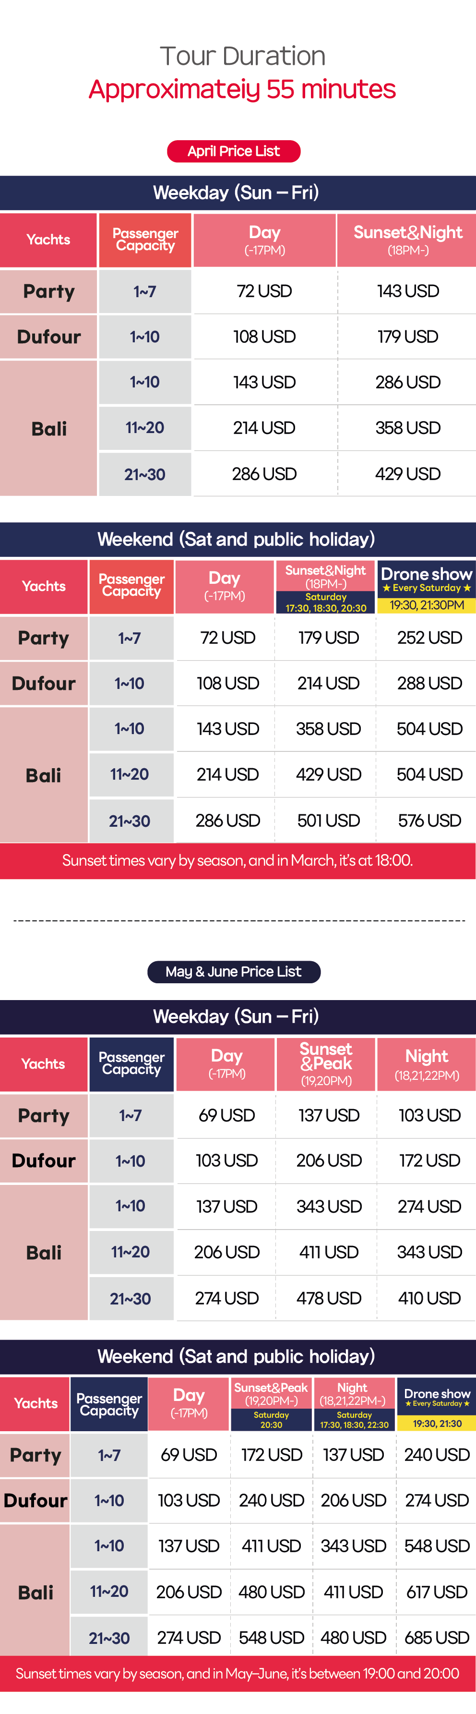Select the 288 USD Dufour drone show price
Viewport: 476px width, 1714px height.
tap(429, 683)
